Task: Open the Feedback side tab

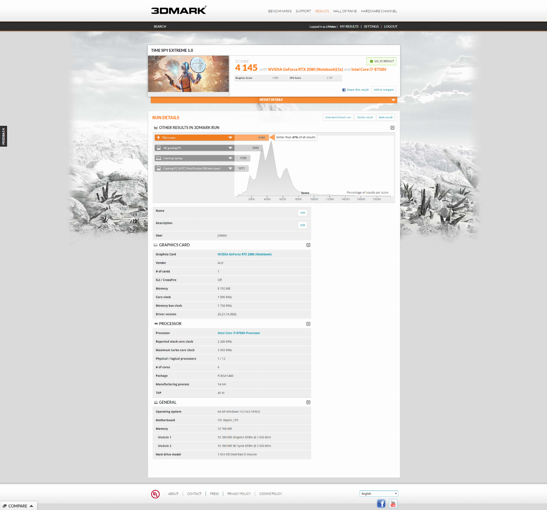Action: tap(3, 136)
